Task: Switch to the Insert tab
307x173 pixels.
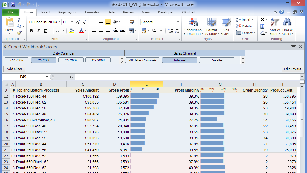Action: (x=45, y=12)
